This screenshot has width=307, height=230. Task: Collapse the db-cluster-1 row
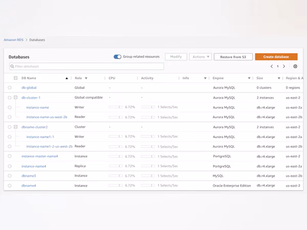[16, 98]
